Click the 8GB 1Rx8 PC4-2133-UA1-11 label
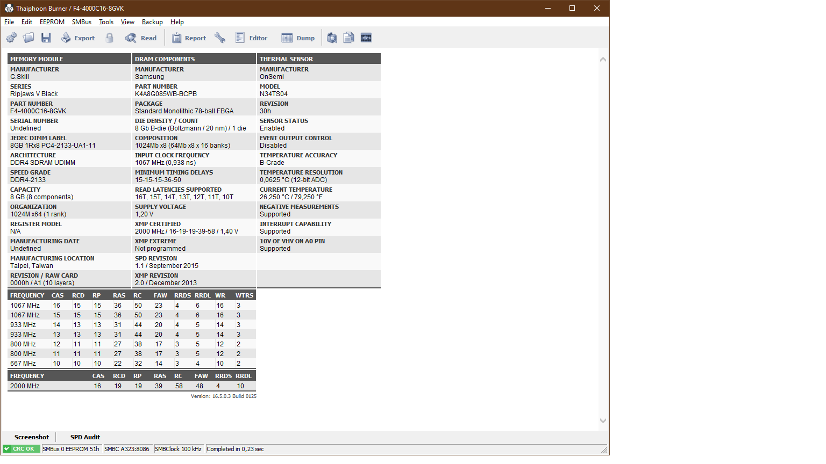This screenshot has height=464, width=826. (x=53, y=146)
